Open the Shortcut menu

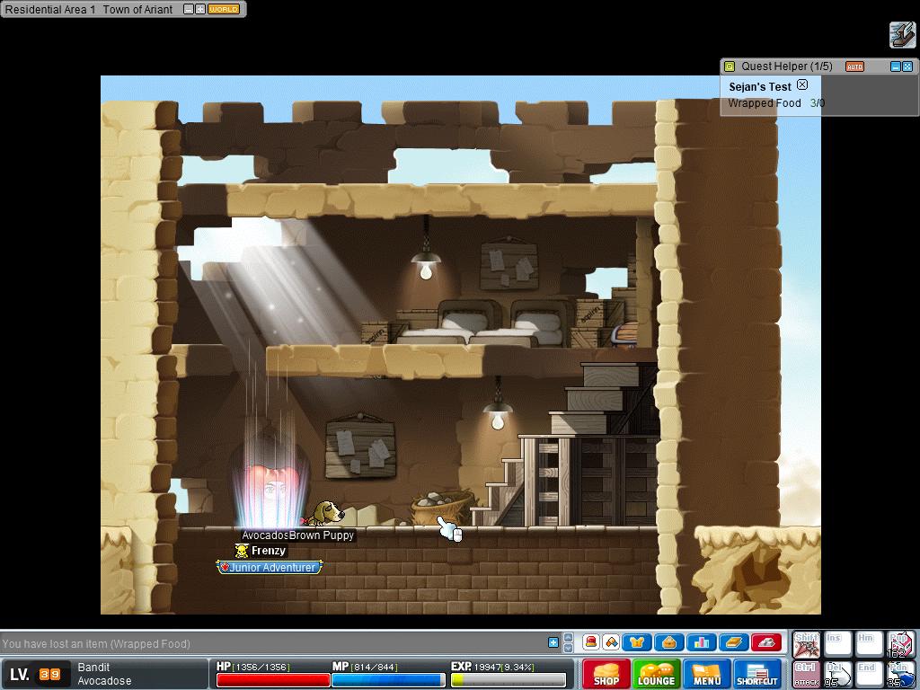tap(757, 674)
